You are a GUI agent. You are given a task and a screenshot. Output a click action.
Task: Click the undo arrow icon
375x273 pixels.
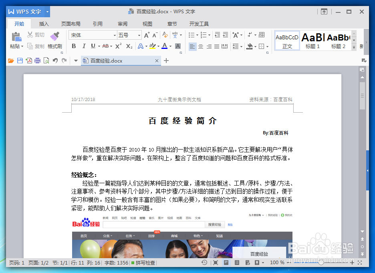tap(55, 61)
